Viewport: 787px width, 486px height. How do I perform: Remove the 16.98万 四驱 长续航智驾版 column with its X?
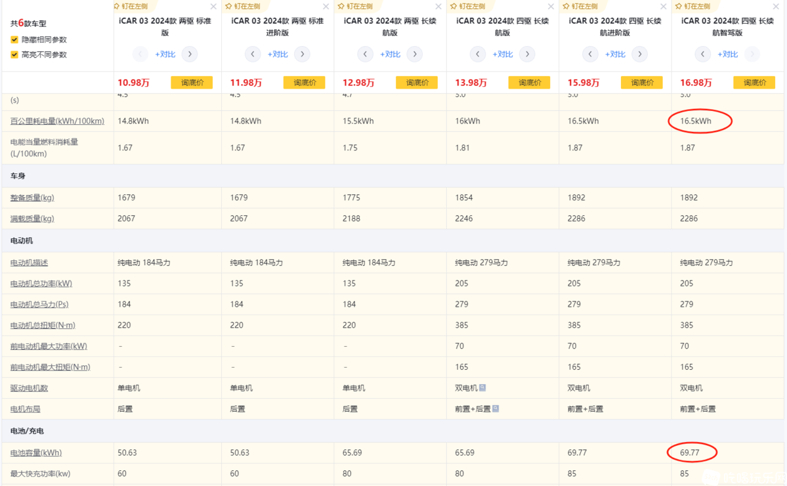coord(775,7)
